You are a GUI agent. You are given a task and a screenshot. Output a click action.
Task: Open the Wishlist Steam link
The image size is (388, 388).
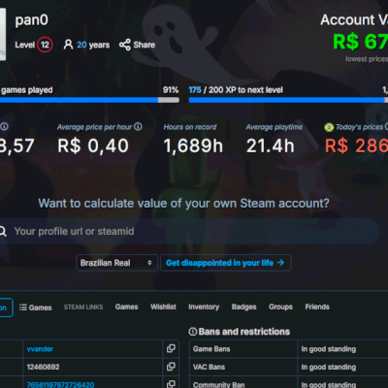(x=163, y=307)
